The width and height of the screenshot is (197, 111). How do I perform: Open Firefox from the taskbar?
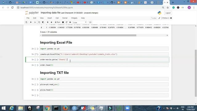65,108
